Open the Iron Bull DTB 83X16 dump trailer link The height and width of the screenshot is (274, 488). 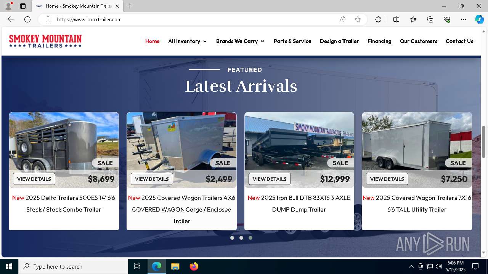click(299, 204)
